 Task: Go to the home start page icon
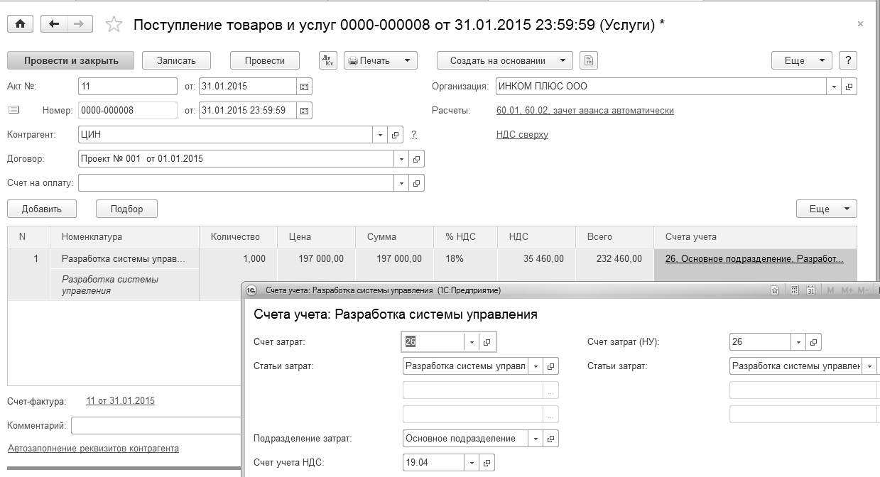[21, 24]
